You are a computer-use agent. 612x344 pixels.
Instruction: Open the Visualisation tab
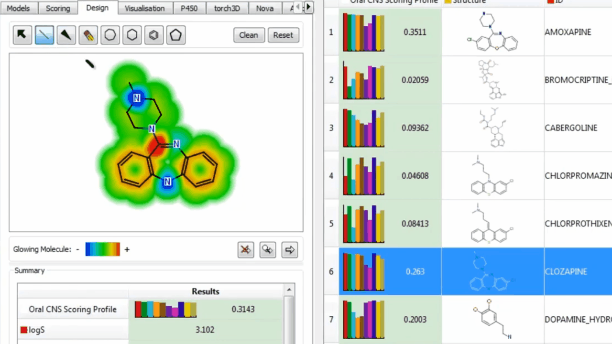pos(144,8)
